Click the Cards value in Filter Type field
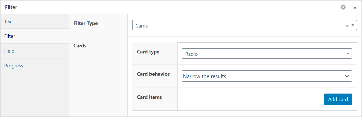Viewport: 362px width, 117px height. (141, 26)
